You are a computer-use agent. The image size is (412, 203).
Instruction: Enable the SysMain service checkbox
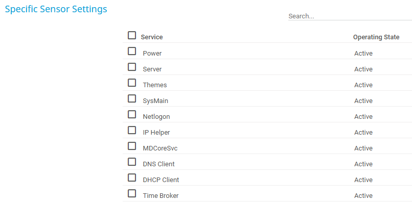pyautogui.click(x=132, y=98)
